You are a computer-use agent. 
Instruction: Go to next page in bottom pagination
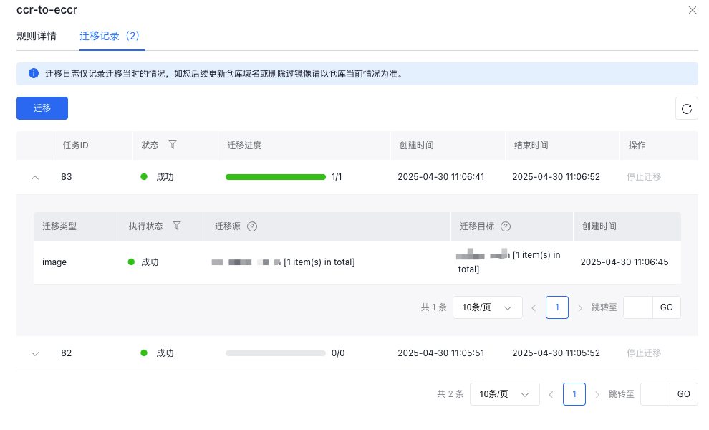click(597, 395)
